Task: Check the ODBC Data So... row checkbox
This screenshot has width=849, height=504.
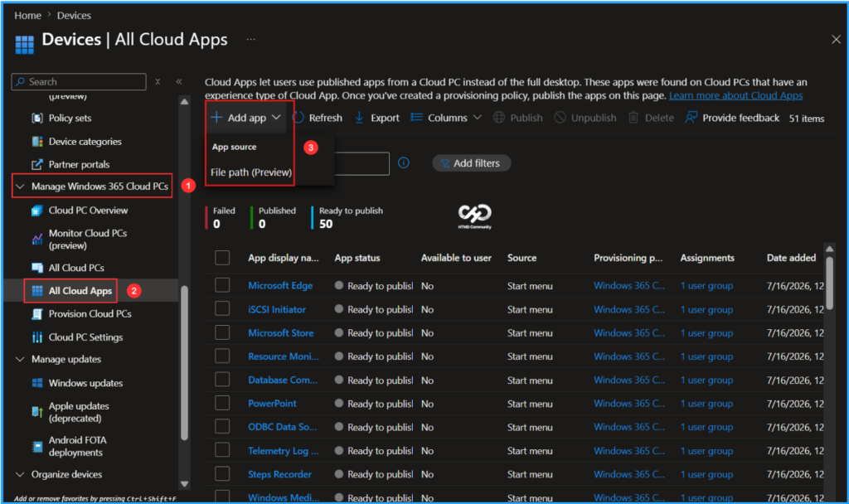Action: [x=222, y=427]
